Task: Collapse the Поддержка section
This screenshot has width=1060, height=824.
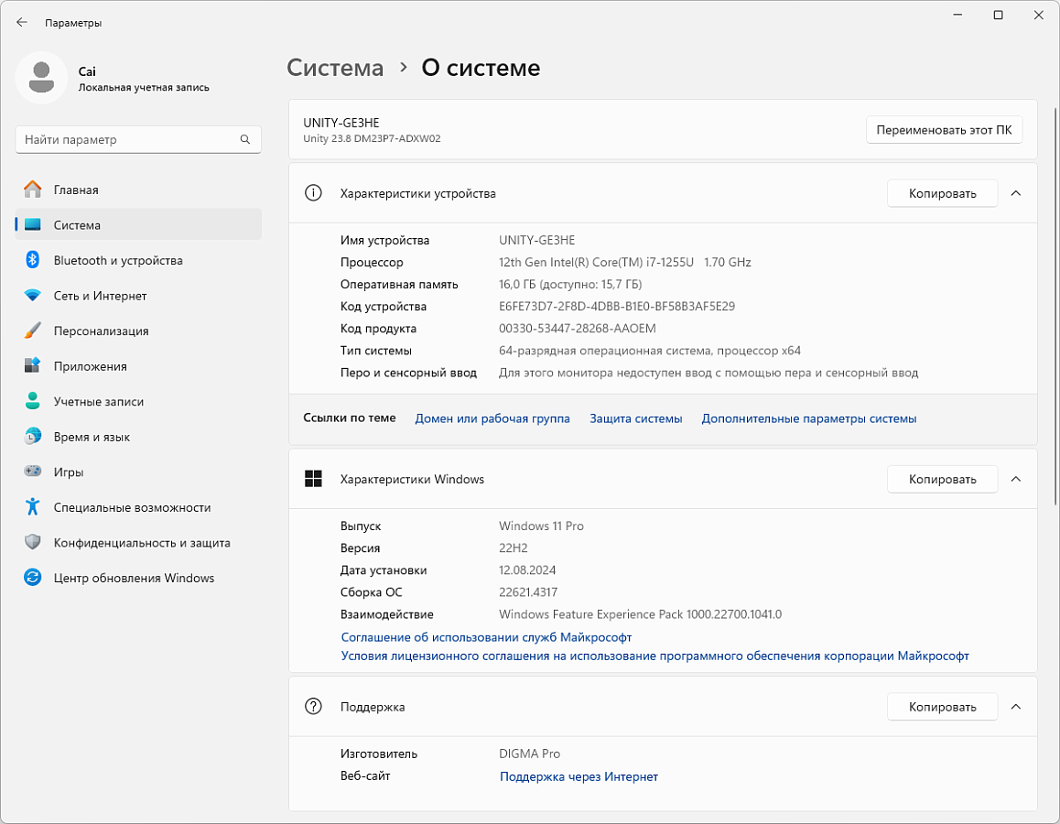Action: point(1015,707)
